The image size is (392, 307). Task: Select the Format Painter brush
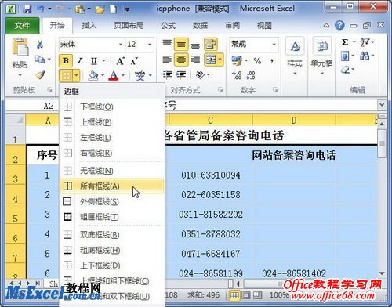40,75
